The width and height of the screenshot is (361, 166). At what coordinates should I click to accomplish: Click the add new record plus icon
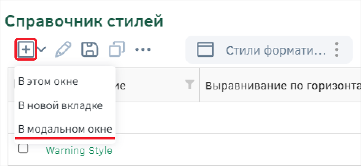point(26,49)
